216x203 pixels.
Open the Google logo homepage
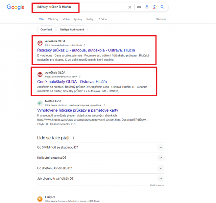(16, 7)
